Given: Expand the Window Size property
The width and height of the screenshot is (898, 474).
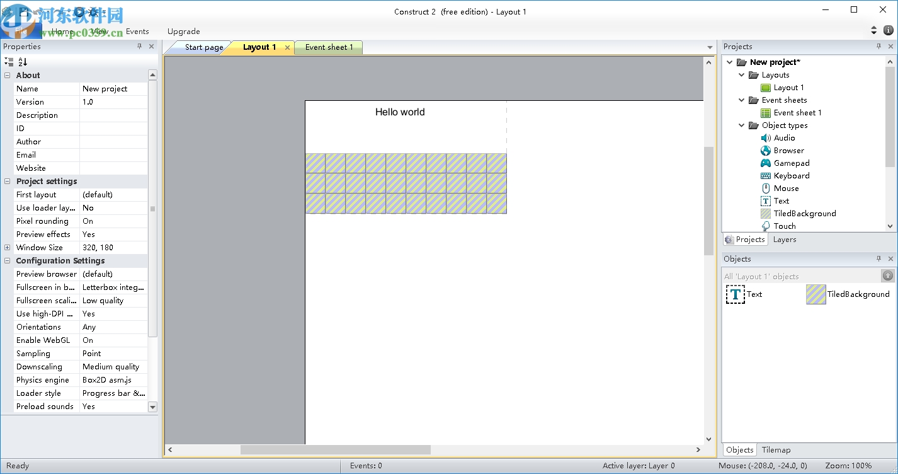Looking at the screenshot, I should pyautogui.click(x=8, y=248).
